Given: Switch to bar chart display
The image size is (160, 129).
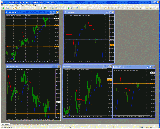Looking at the screenshot, I should (x=41, y=8).
